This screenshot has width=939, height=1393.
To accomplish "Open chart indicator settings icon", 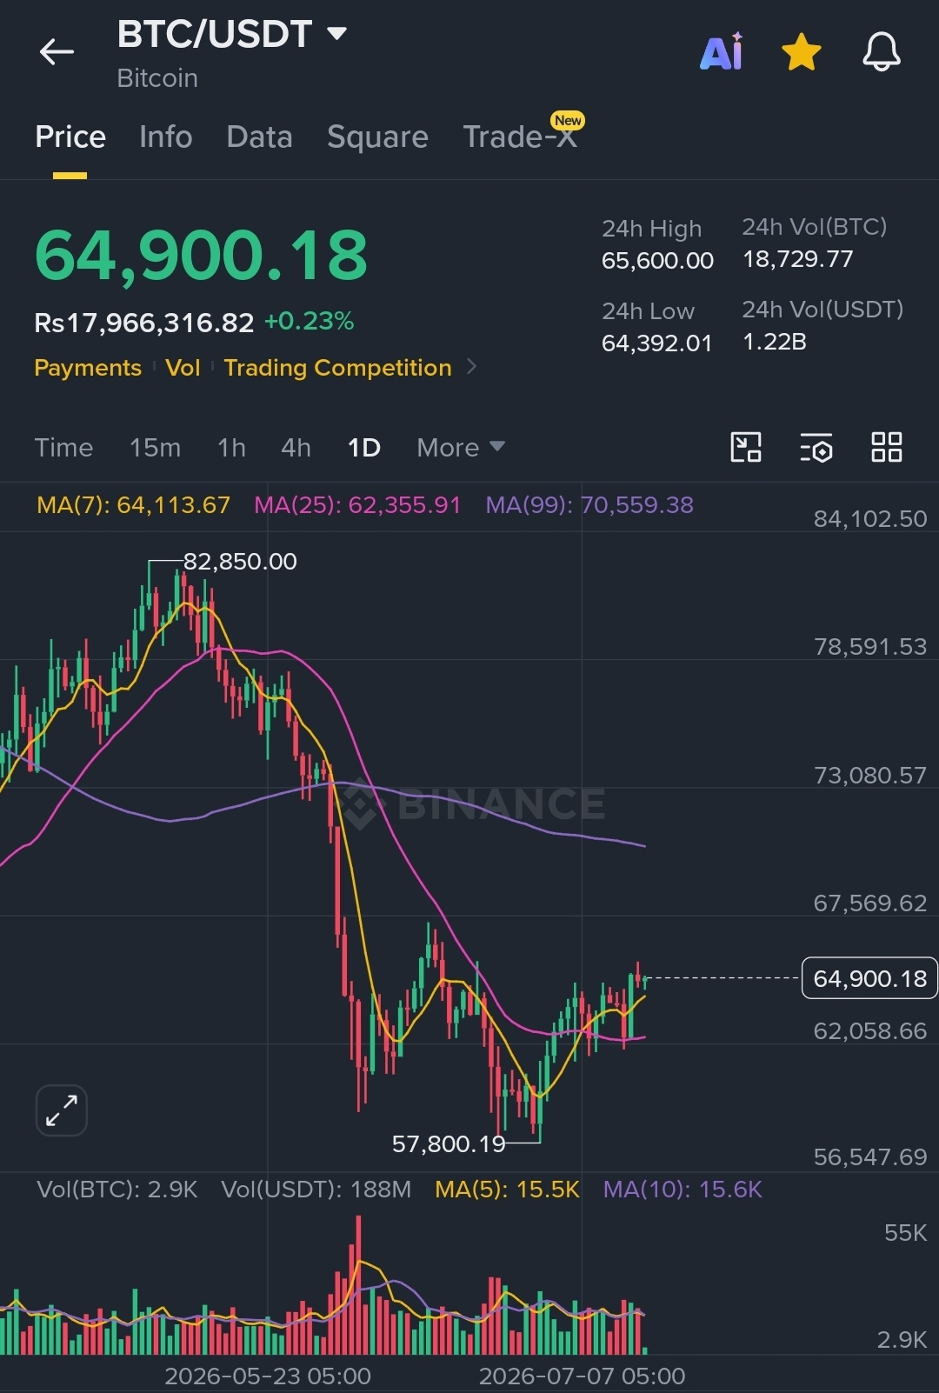I will click(x=816, y=447).
